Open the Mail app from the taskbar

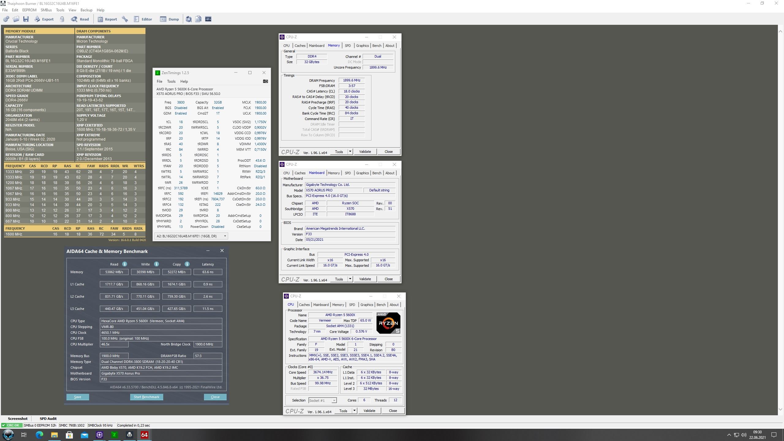(84, 435)
